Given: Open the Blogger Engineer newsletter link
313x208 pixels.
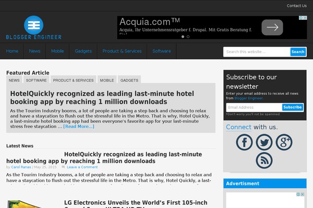Looking at the screenshot, I should tap(248, 98).
